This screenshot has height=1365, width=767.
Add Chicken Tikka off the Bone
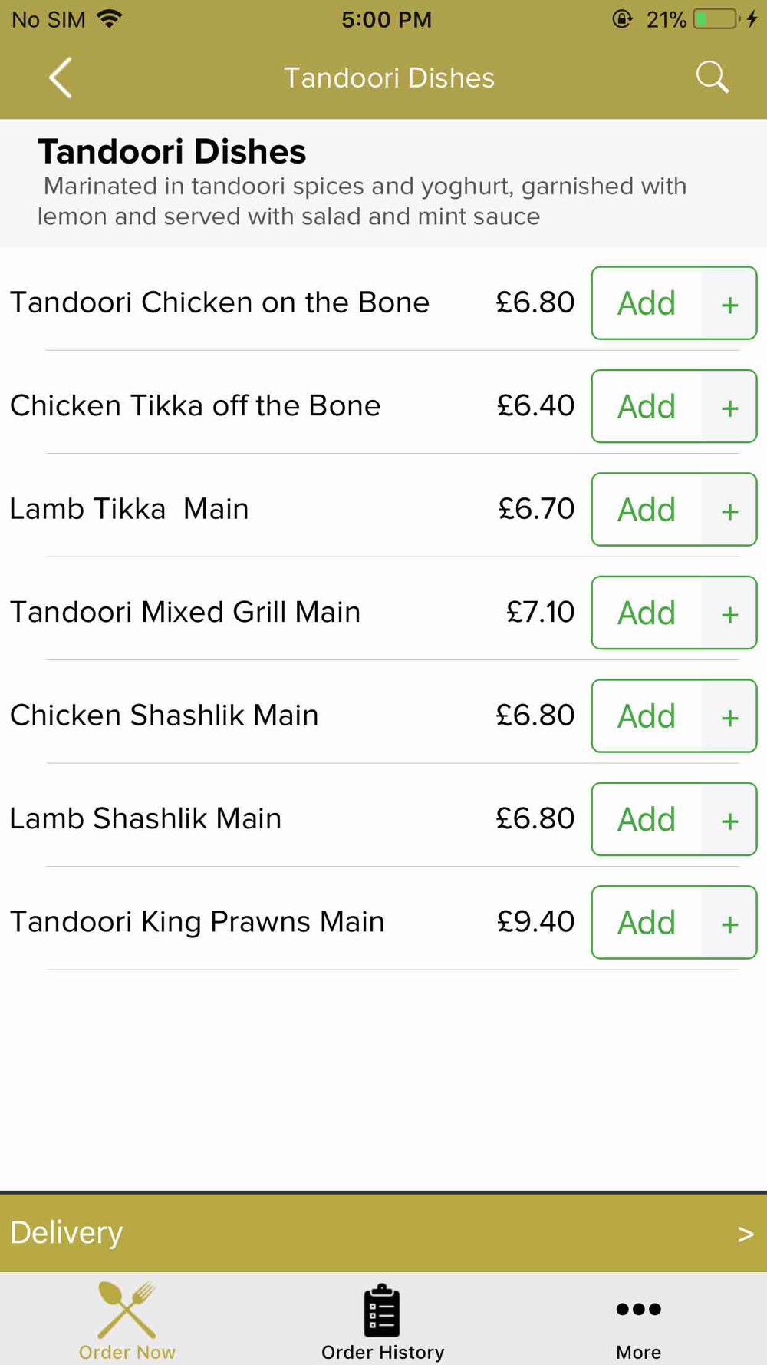647,406
